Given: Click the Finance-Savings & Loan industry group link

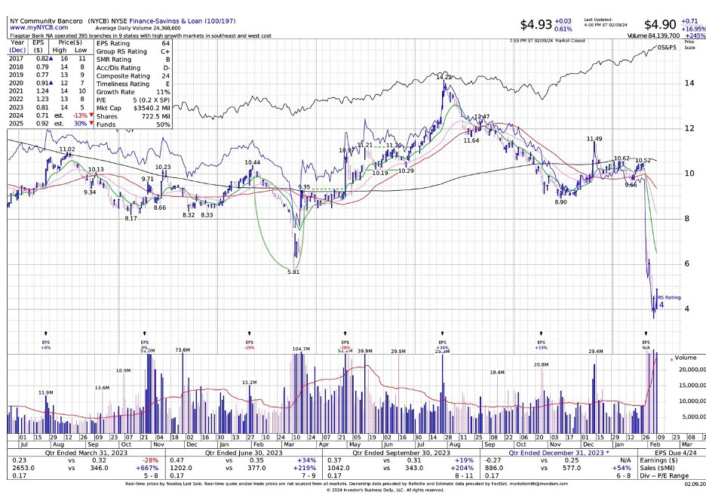Looking at the screenshot, I should 183,20.
